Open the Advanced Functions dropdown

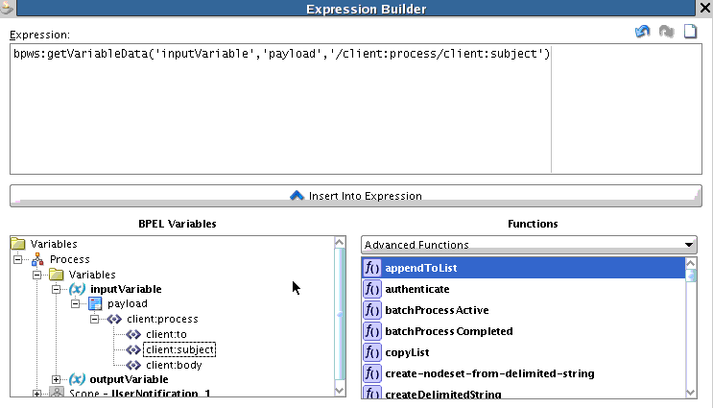pos(529,245)
